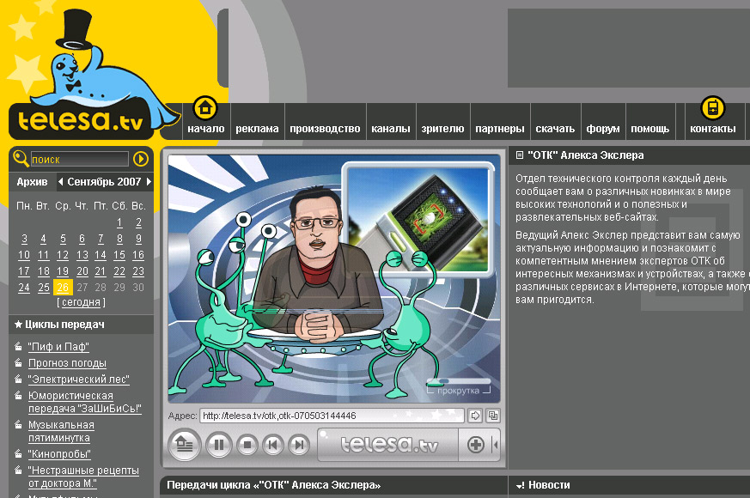Open the Прогноз погоды cycle link
The image size is (750, 498).
tap(67, 363)
